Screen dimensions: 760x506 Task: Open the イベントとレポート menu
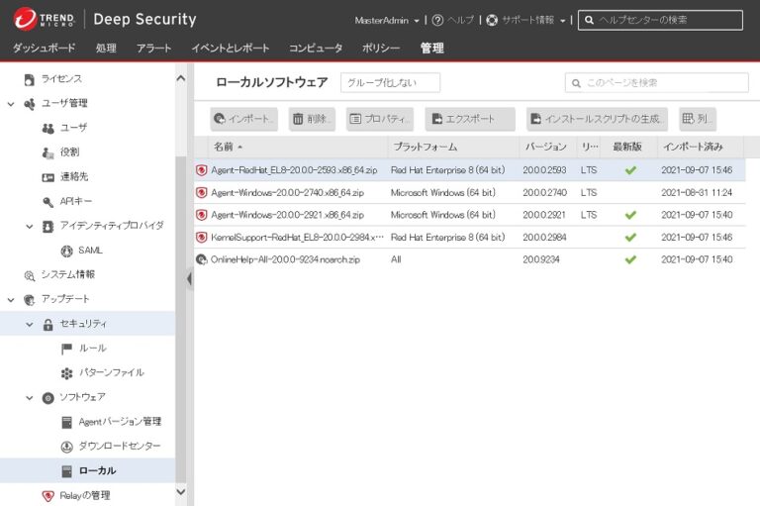click(x=231, y=49)
